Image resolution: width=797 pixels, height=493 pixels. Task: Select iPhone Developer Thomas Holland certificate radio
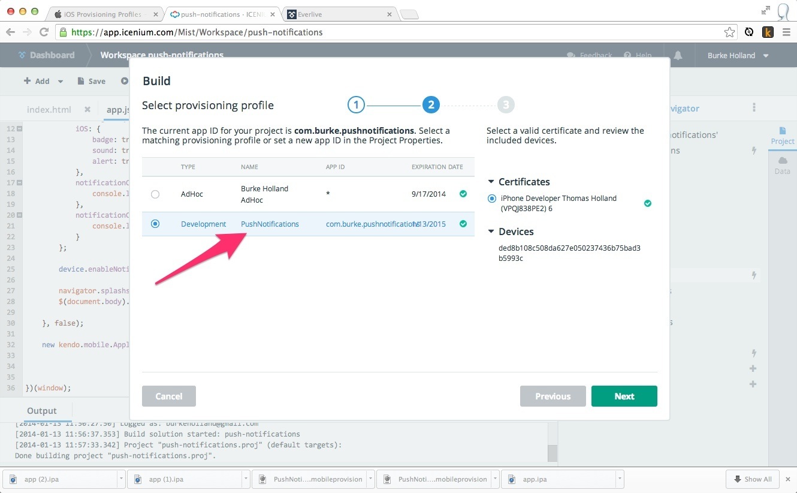(492, 199)
